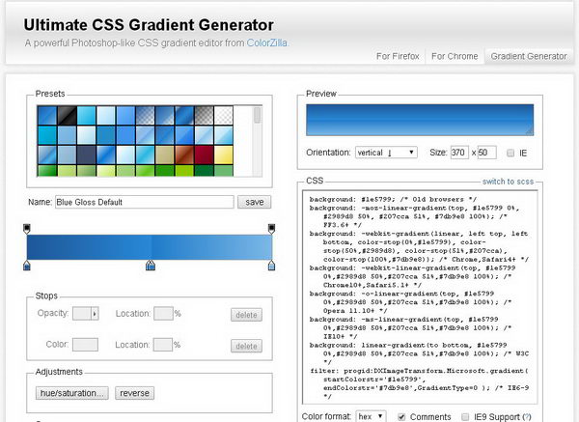Click the reverse gradient button
The height and width of the screenshot is (422, 579).
point(134,393)
